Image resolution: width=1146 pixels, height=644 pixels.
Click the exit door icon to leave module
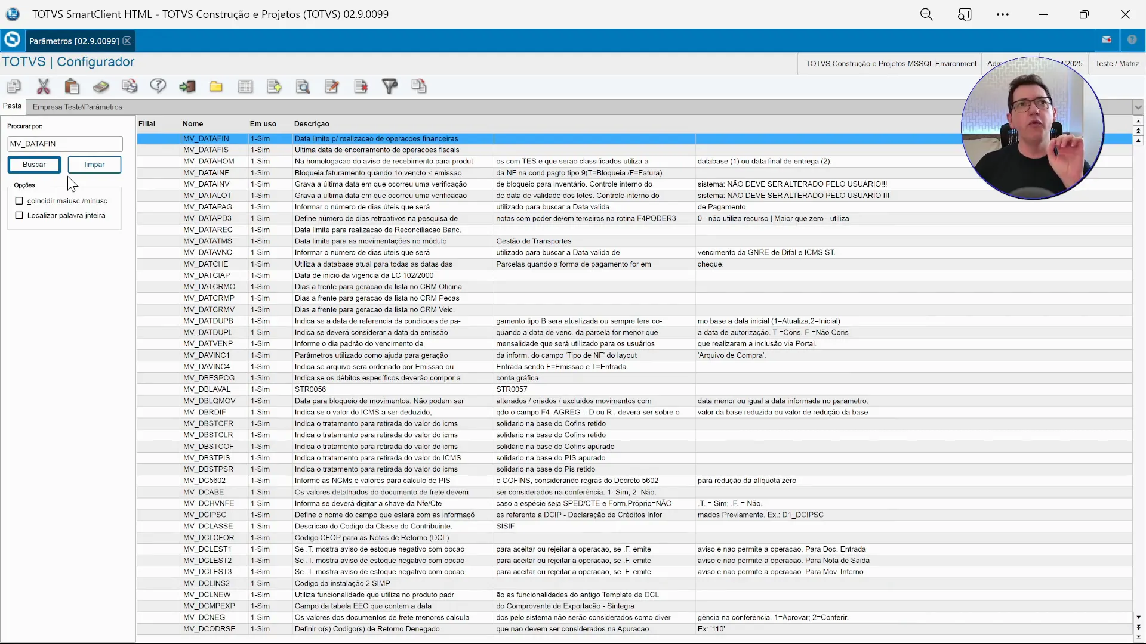point(187,86)
